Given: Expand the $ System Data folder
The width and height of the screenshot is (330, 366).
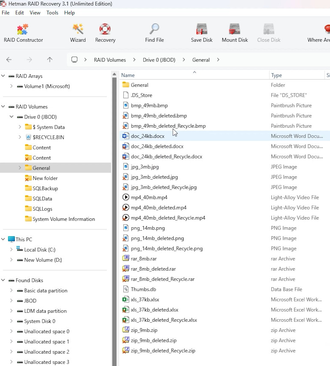Looking at the screenshot, I should [20, 127].
